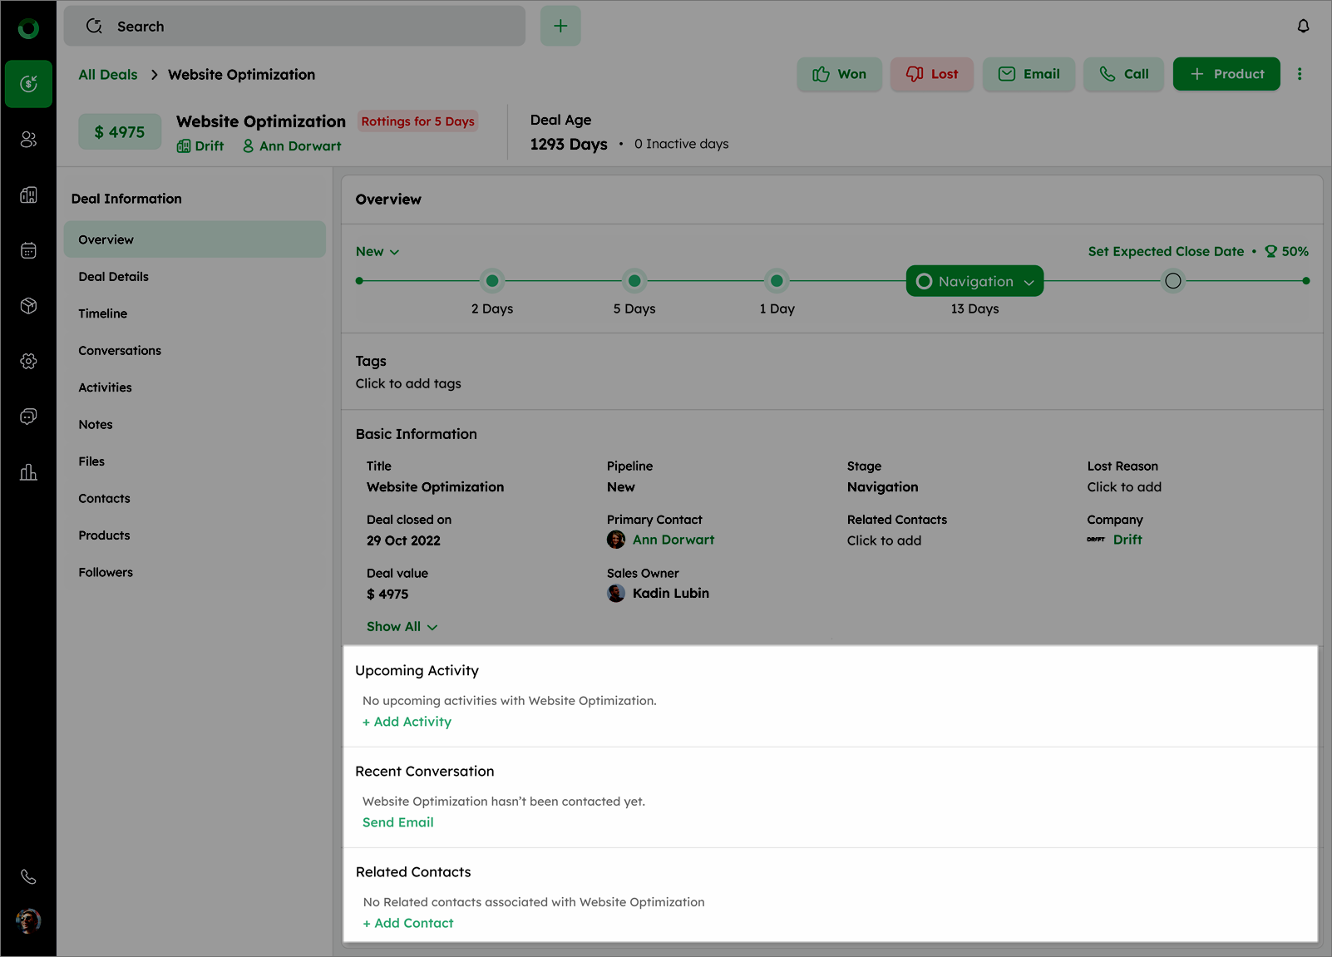
Task: Click the green plus quick-add button
Action: tap(560, 27)
